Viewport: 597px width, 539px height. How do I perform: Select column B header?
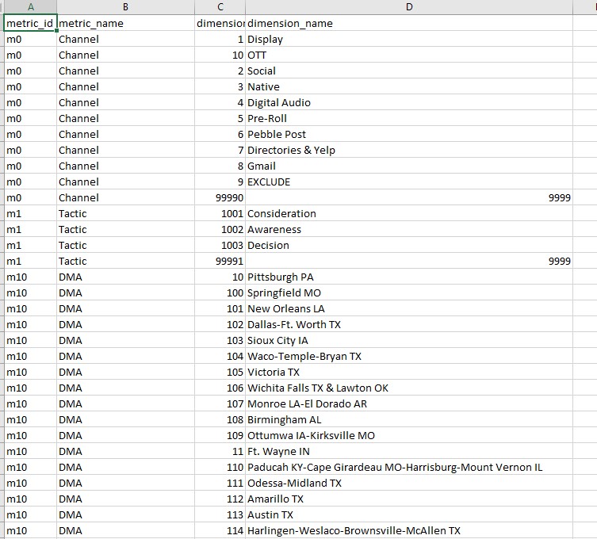pos(125,7)
